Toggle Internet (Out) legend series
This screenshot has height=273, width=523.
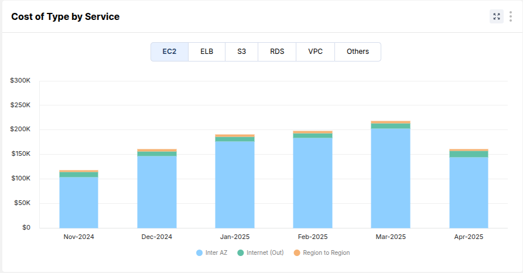265,253
